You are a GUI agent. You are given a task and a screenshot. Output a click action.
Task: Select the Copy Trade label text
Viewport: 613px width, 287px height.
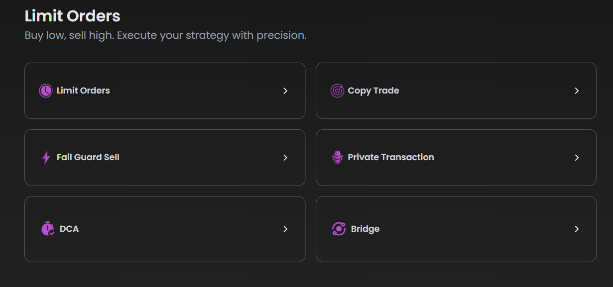373,91
